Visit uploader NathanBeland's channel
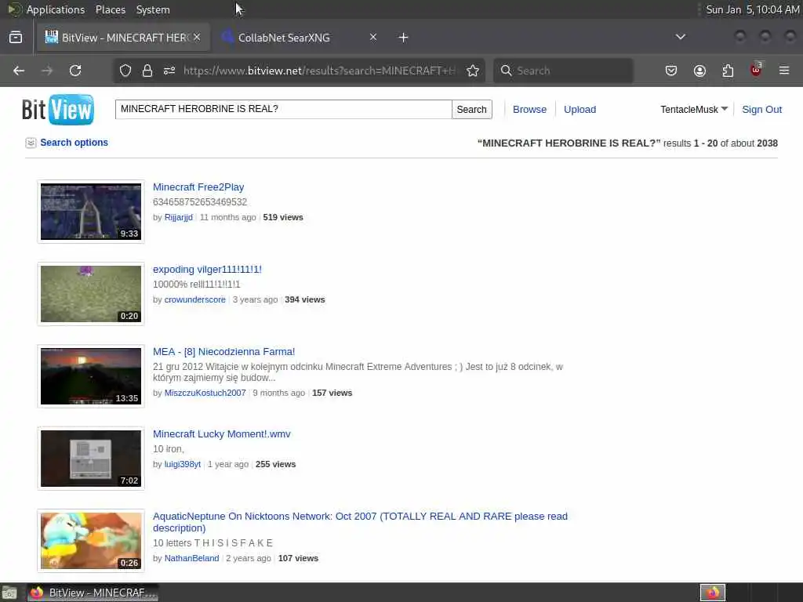This screenshot has width=803, height=602. point(191,558)
